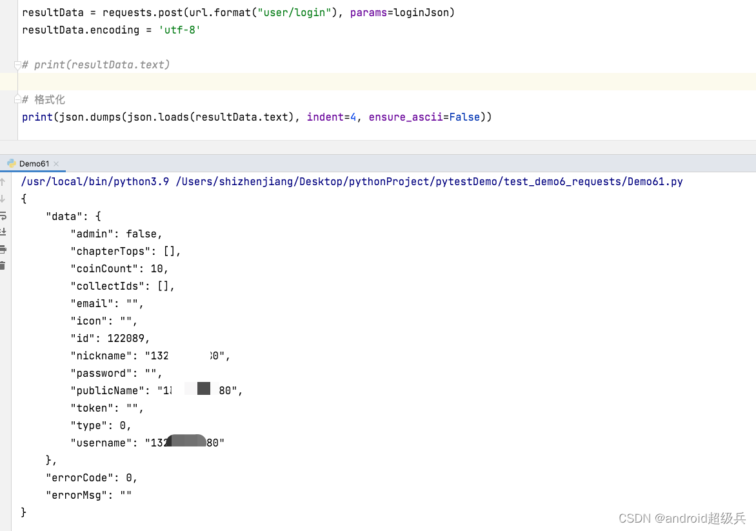Open the Demo61 run tab
The image size is (756, 531).
tap(34, 164)
